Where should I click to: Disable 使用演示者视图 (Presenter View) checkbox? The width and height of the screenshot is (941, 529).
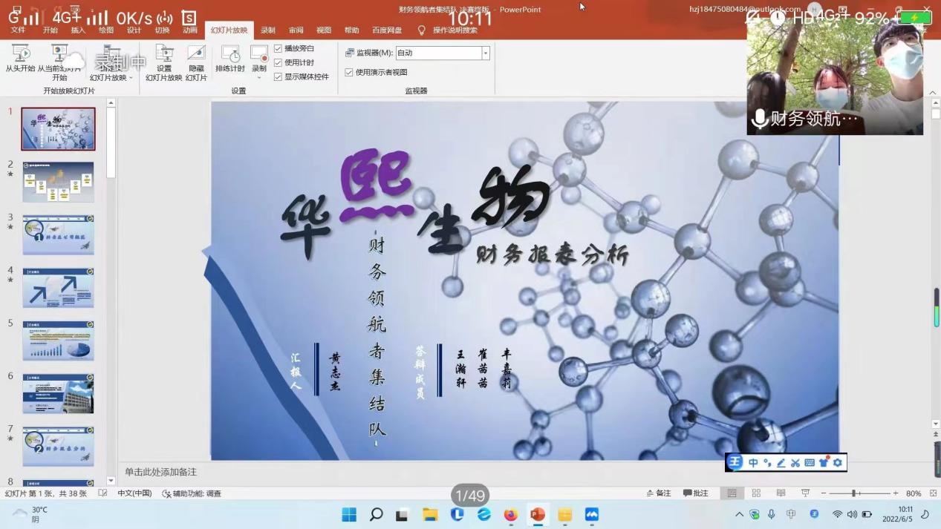point(349,73)
